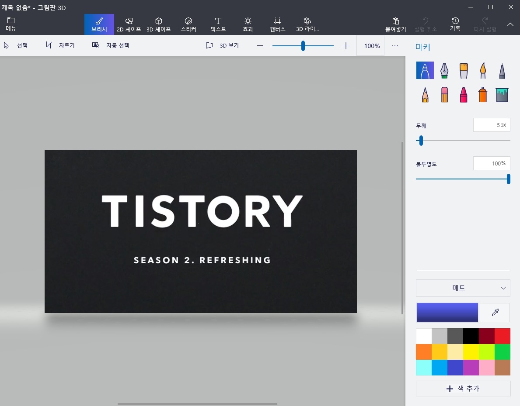Select the Fill bucket tool
This screenshot has height=406, width=520.
[x=502, y=95]
